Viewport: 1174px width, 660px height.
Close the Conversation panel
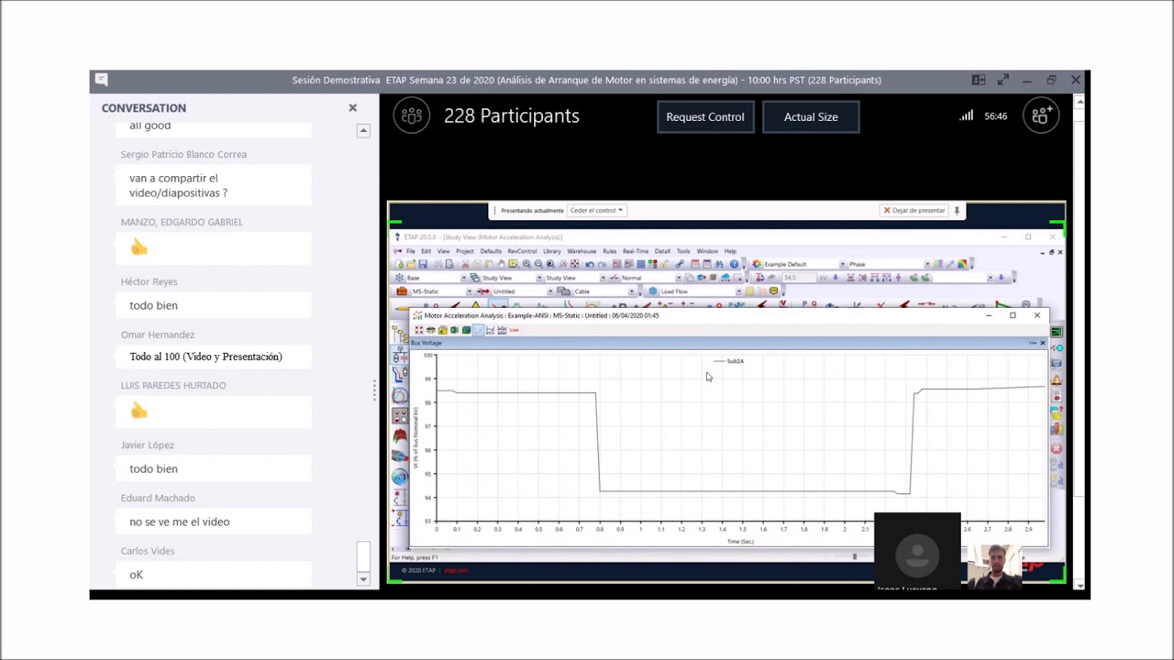click(x=352, y=107)
